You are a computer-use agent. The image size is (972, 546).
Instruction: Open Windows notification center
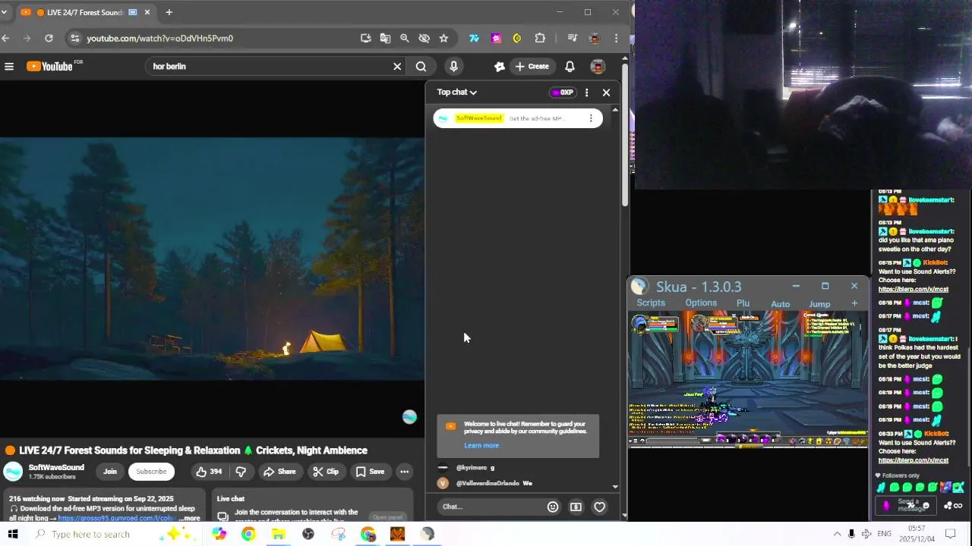(x=949, y=534)
